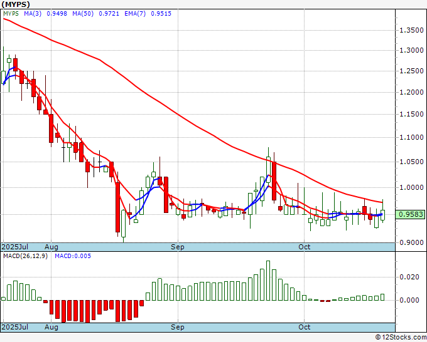This screenshot has height=342, width=427.
Task: Click the 0.9000 price axis label
Action: pos(411,242)
